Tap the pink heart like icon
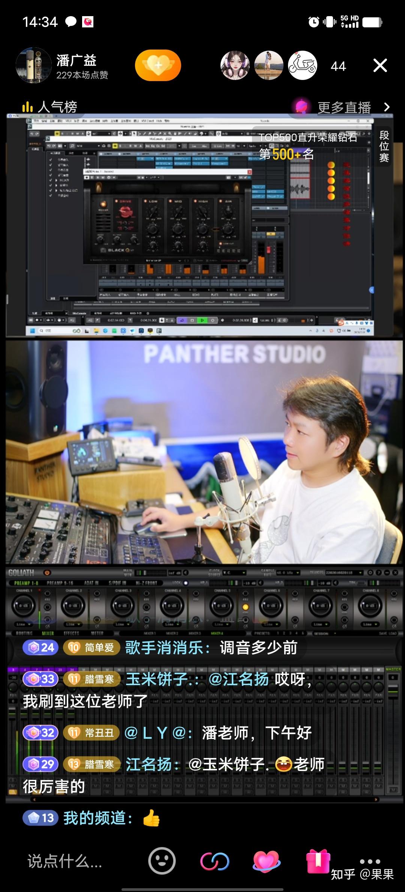405x892 pixels. click(266, 861)
